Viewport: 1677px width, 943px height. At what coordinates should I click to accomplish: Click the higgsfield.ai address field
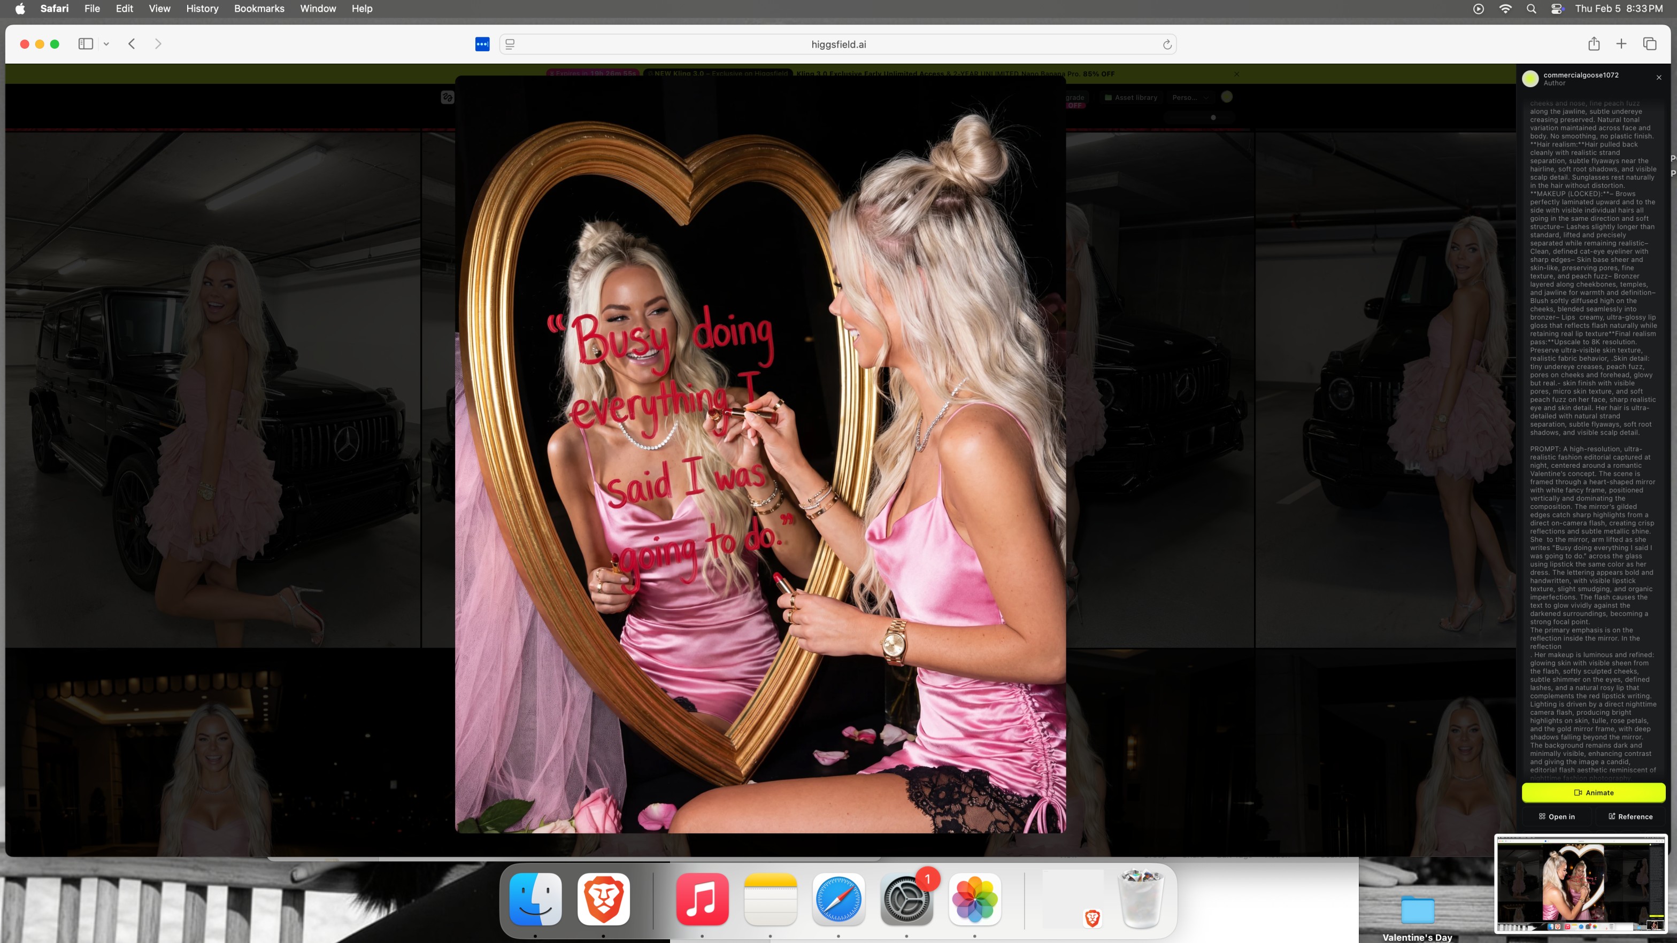(x=838, y=44)
